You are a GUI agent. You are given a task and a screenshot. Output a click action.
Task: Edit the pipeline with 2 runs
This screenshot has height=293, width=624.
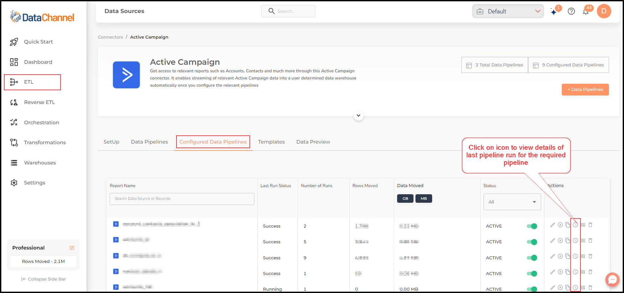click(x=553, y=225)
